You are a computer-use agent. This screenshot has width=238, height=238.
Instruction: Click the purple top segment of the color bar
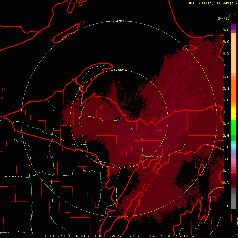[234, 26]
